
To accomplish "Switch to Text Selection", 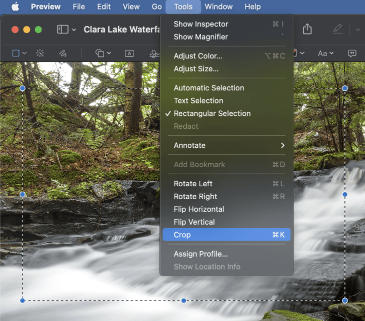I will point(226,101).
